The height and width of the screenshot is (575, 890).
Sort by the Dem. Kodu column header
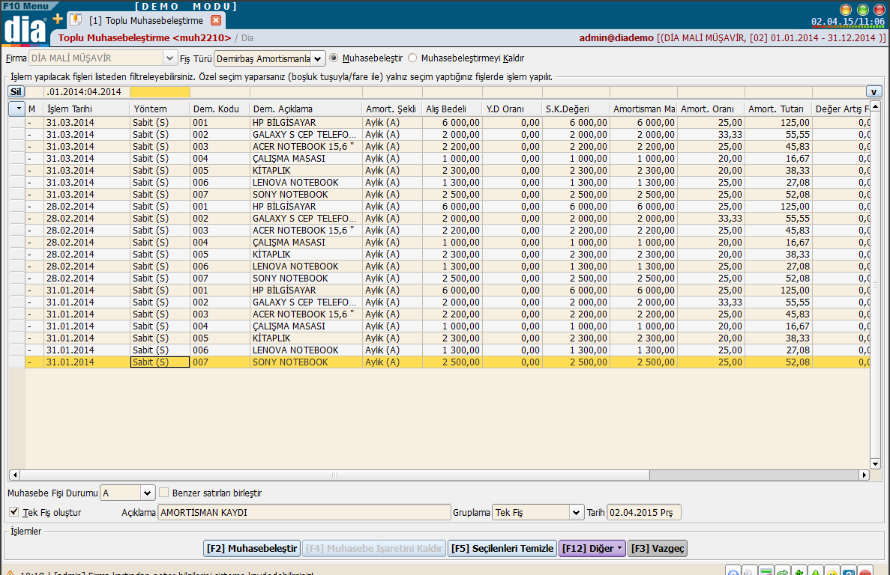[x=220, y=109]
